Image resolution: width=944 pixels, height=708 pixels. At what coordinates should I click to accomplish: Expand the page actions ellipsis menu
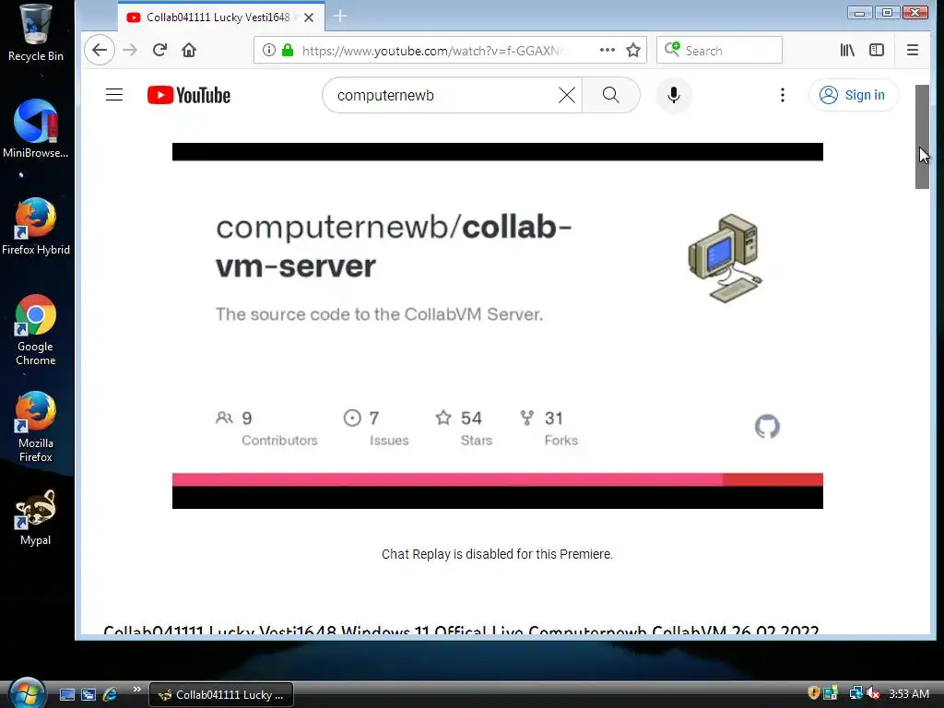[608, 50]
